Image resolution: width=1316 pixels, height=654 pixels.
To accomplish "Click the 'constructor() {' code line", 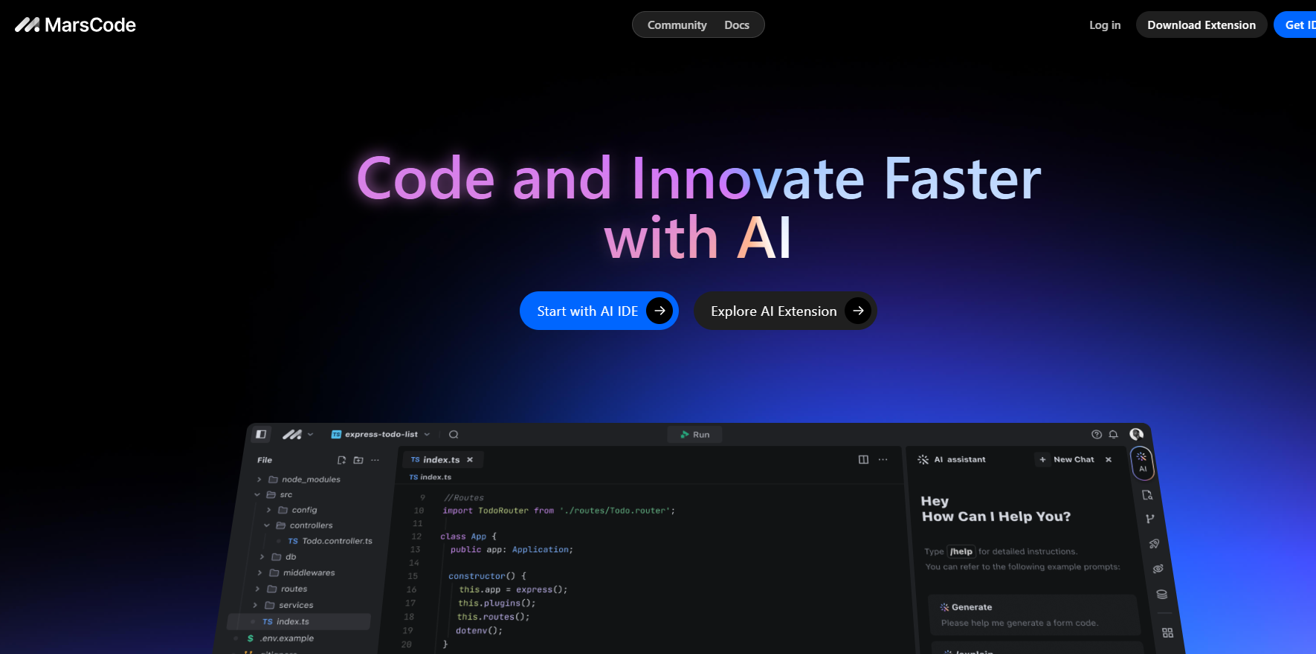I will click(x=487, y=576).
